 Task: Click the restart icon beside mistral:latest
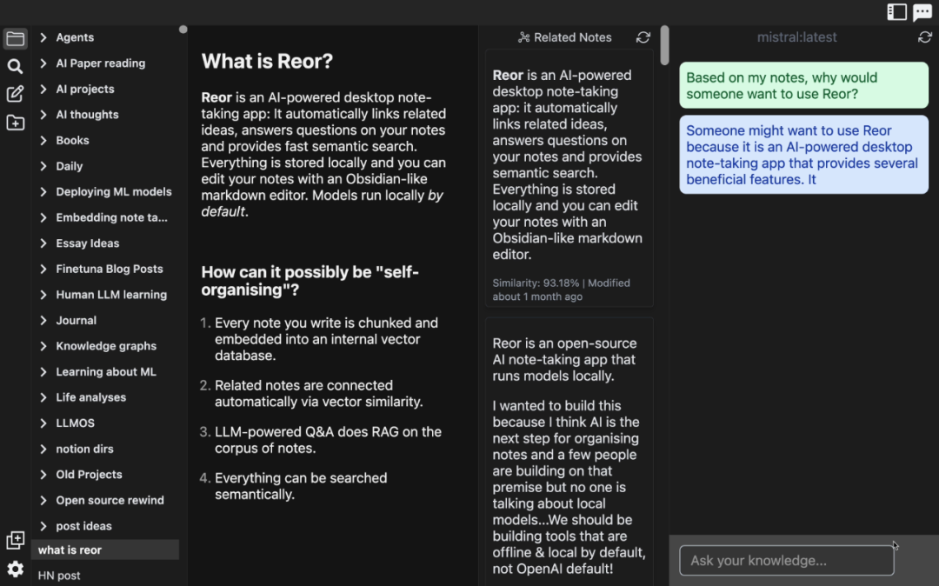click(x=924, y=37)
